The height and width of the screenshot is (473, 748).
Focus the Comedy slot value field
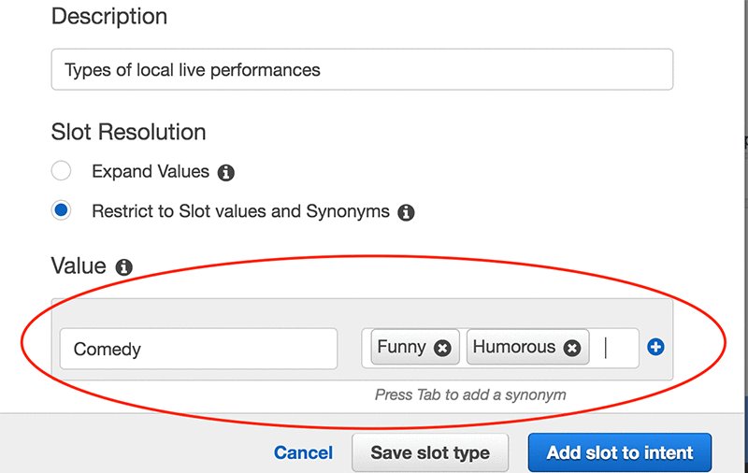click(198, 349)
